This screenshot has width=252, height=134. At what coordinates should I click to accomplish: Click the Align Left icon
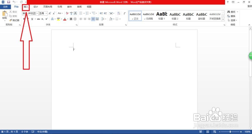pos(81,19)
